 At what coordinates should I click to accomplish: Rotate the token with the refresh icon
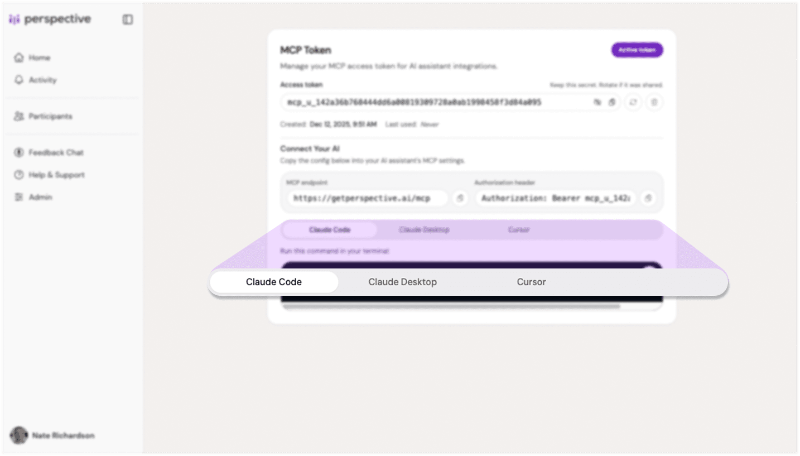click(633, 102)
